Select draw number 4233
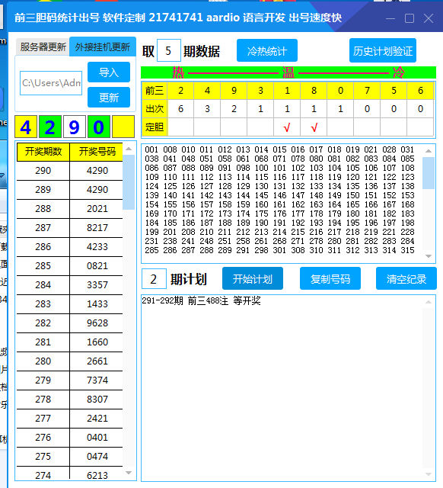The image size is (443, 488). 97,247
